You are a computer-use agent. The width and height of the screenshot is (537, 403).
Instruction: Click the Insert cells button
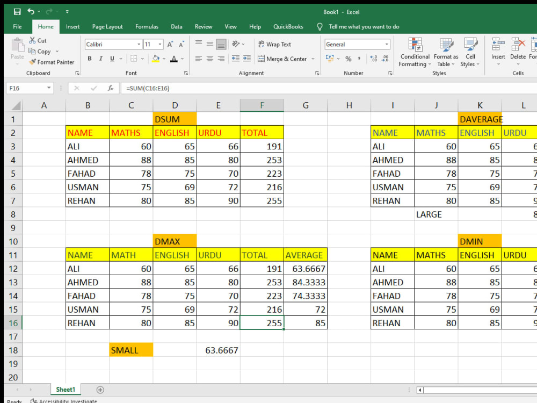tap(498, 52)
